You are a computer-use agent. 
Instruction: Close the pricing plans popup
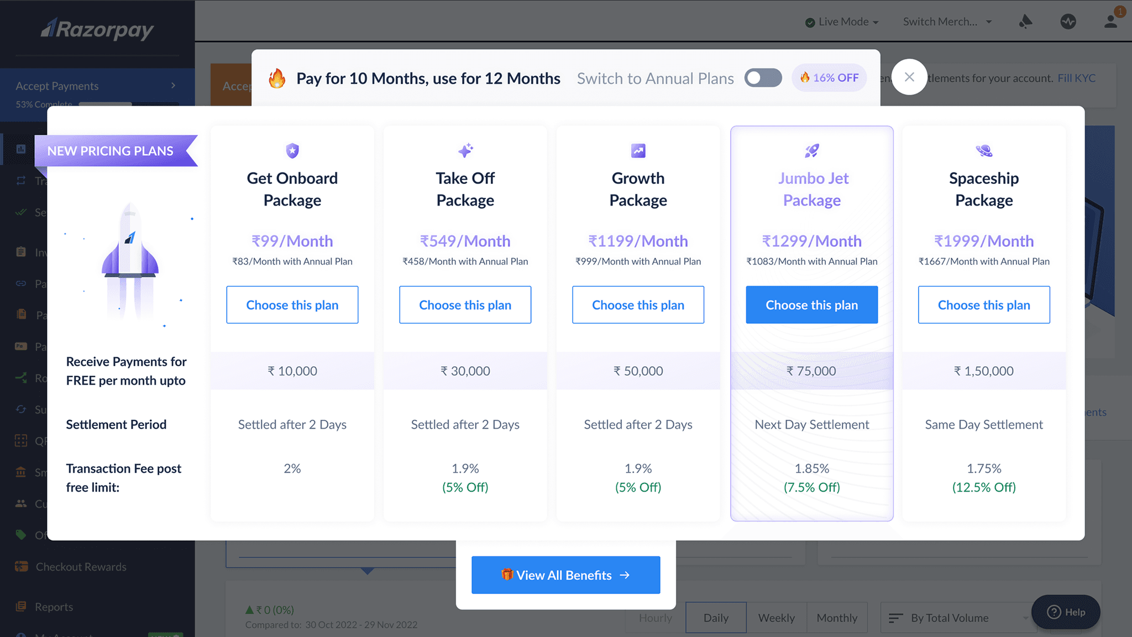pos(909,77)
